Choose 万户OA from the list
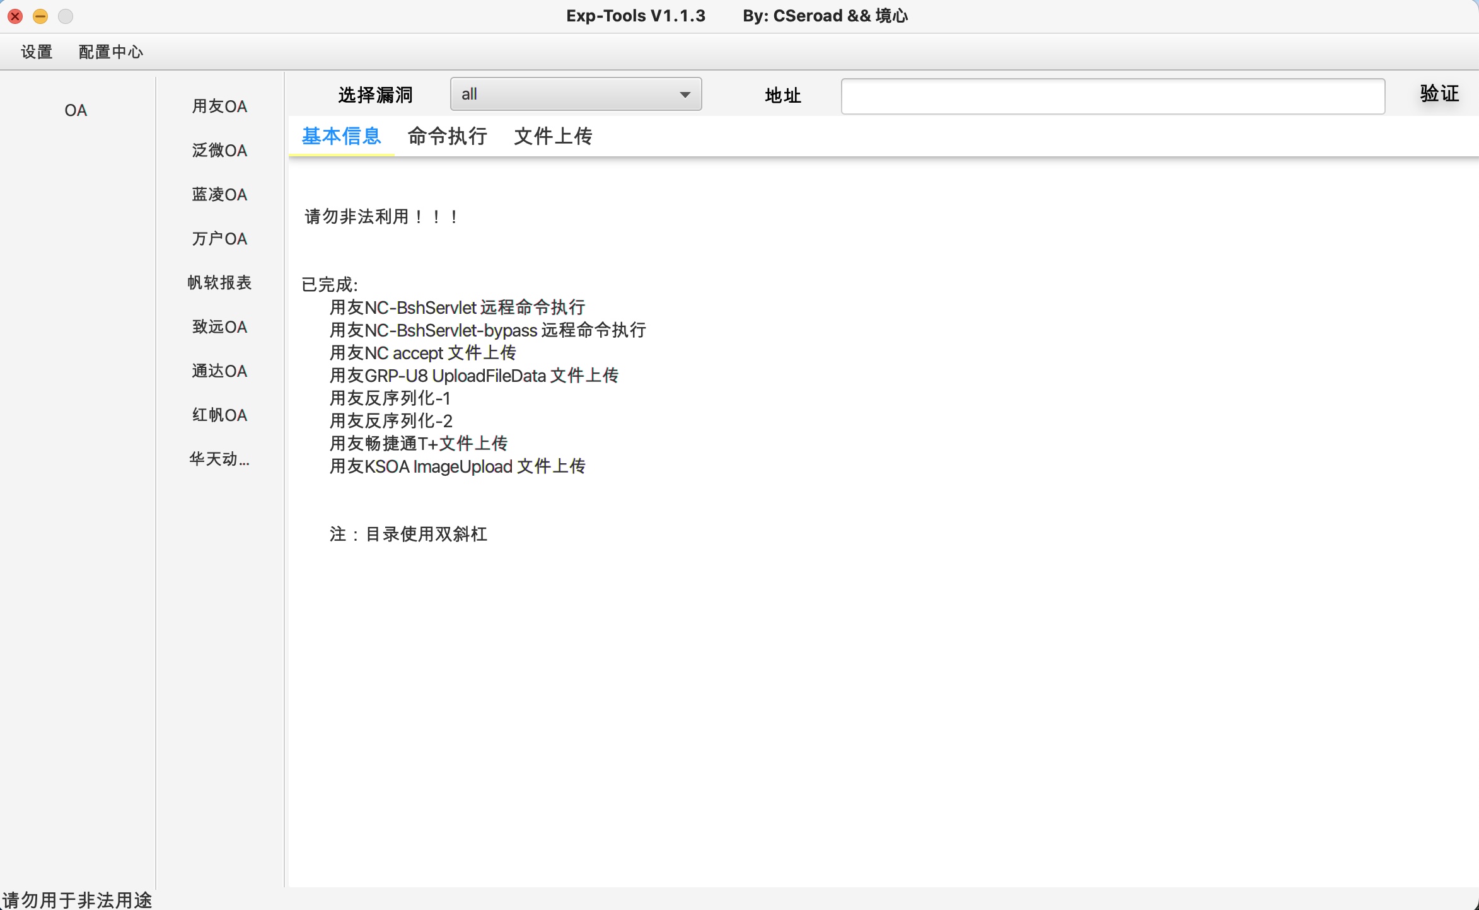Screen dimensions: 1479x910 (219, 239)
